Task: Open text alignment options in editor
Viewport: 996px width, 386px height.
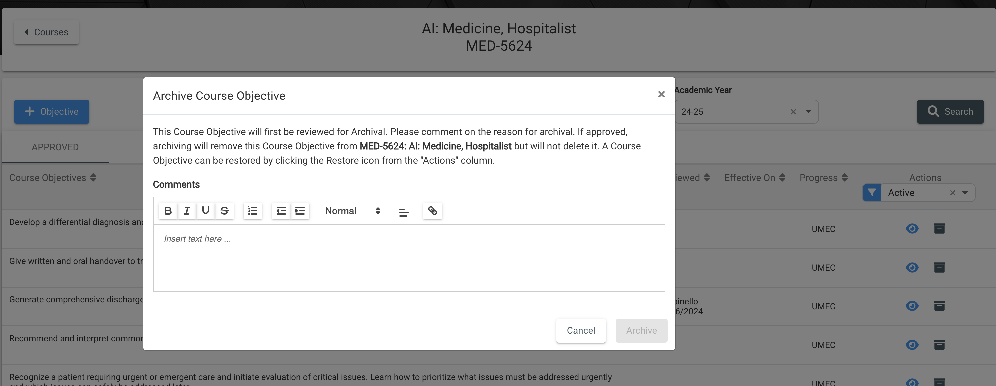Action: point(404,211)
